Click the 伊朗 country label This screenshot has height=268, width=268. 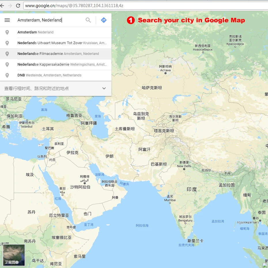click(110, 156)
